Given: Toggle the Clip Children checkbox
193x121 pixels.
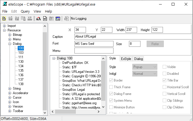Looking at the screenshot, I should 164,107.
